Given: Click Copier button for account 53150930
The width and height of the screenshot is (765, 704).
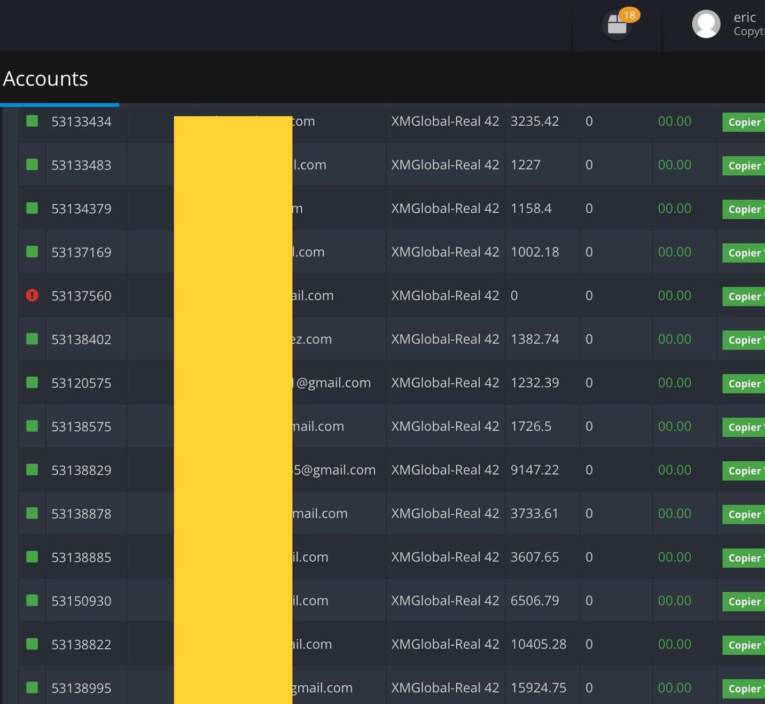Looking at the screenshot, I should click(x=744, y=601).
